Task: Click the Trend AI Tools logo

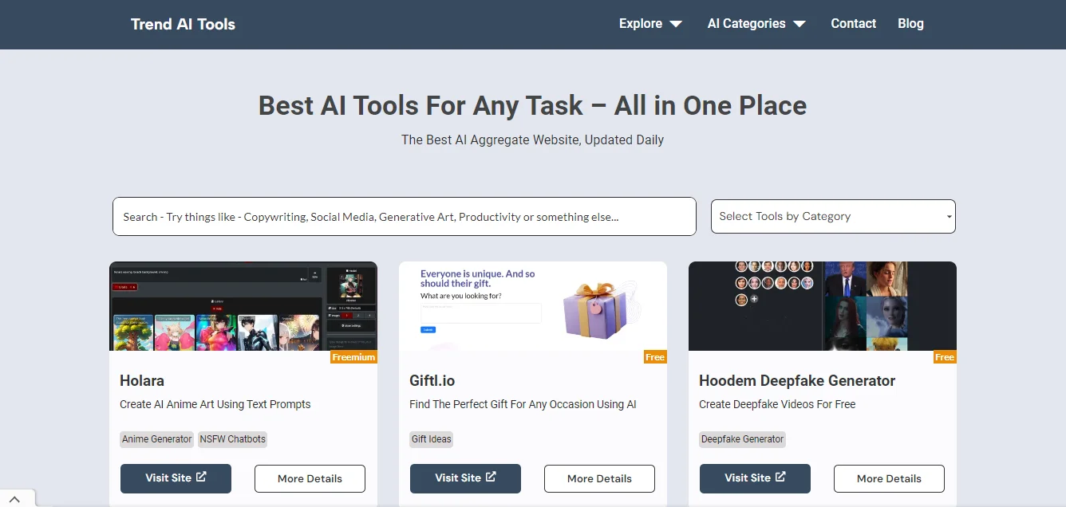Action: coord(182,24)
